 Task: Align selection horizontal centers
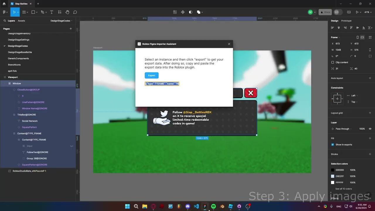339,28
